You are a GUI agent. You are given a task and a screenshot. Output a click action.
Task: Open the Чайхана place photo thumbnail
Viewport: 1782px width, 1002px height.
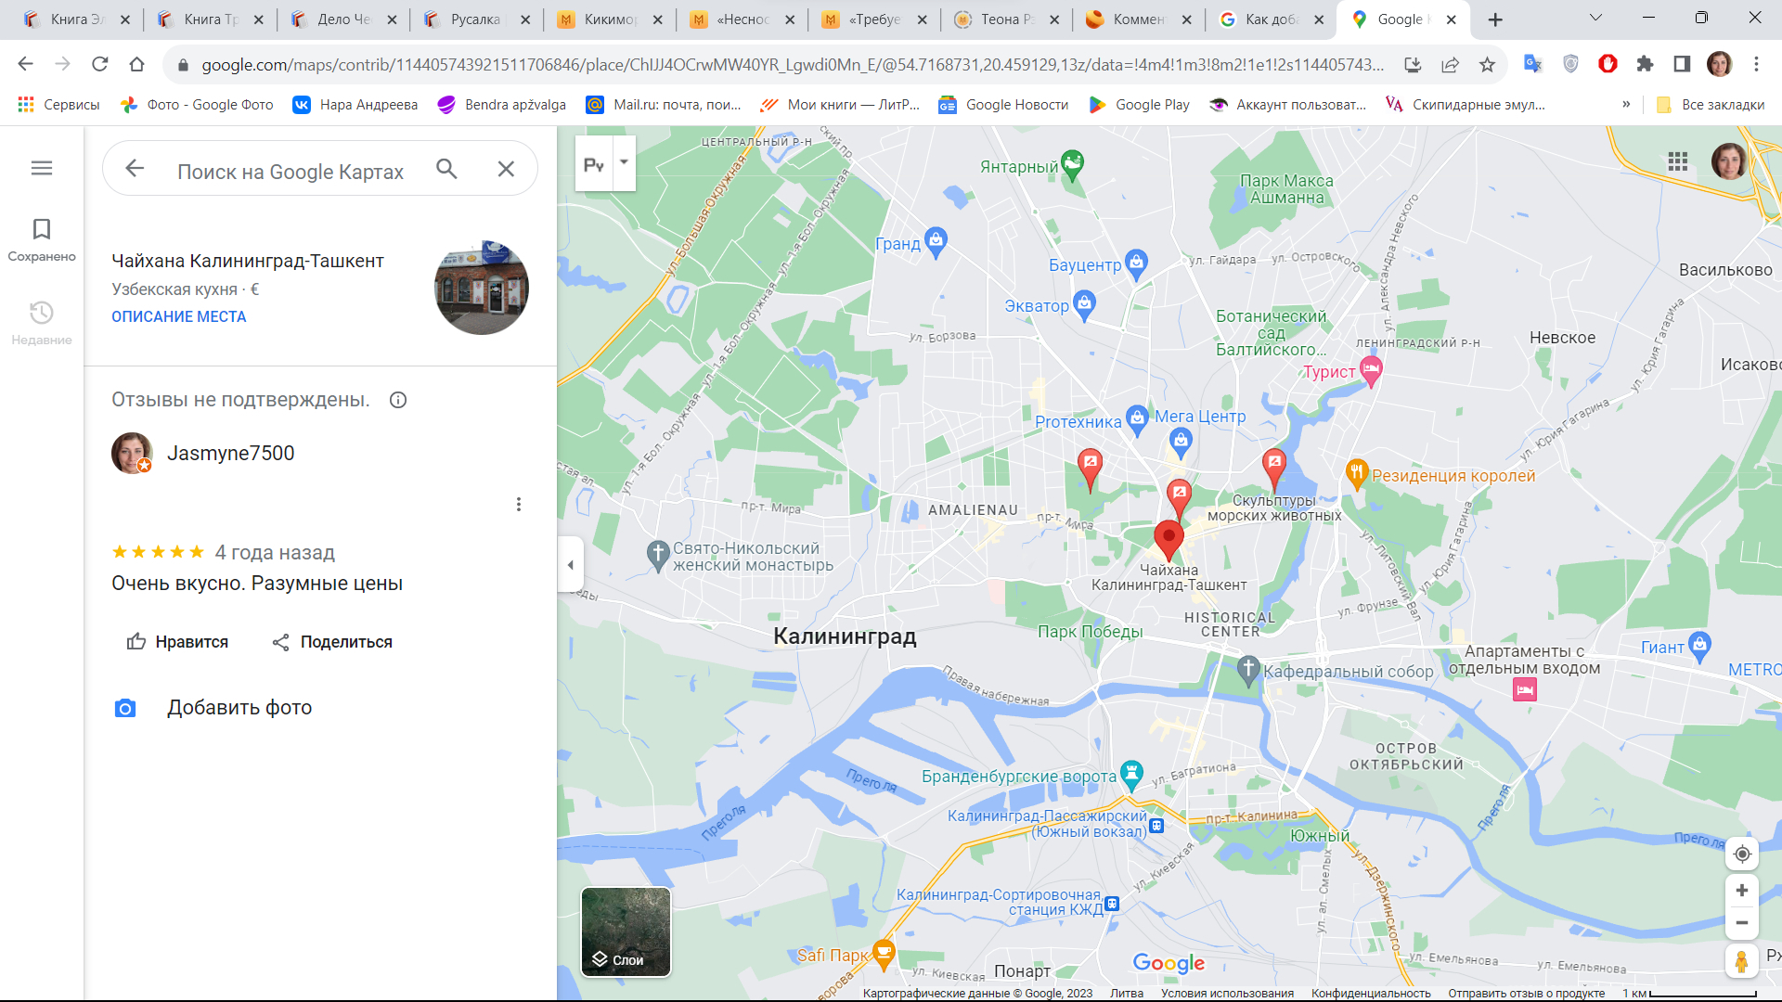point(482,288)
